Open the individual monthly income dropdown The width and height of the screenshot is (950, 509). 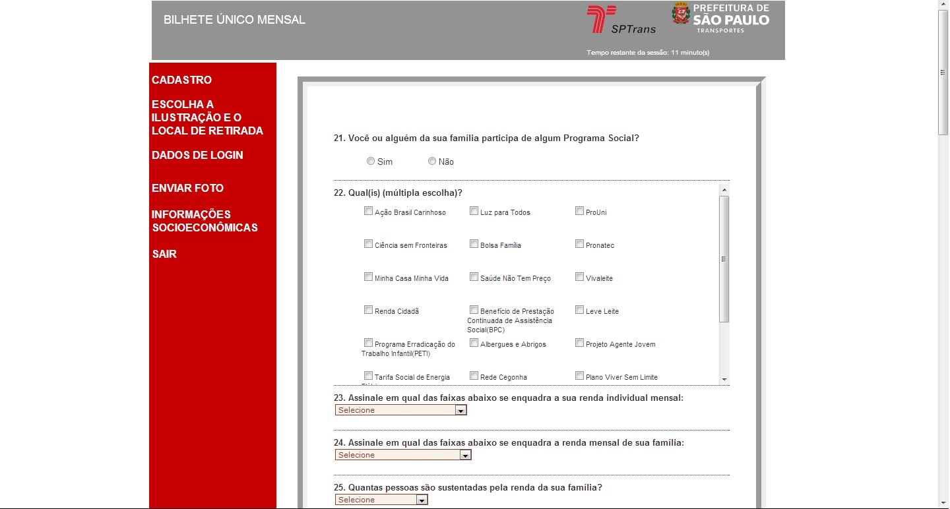(401, 410)
